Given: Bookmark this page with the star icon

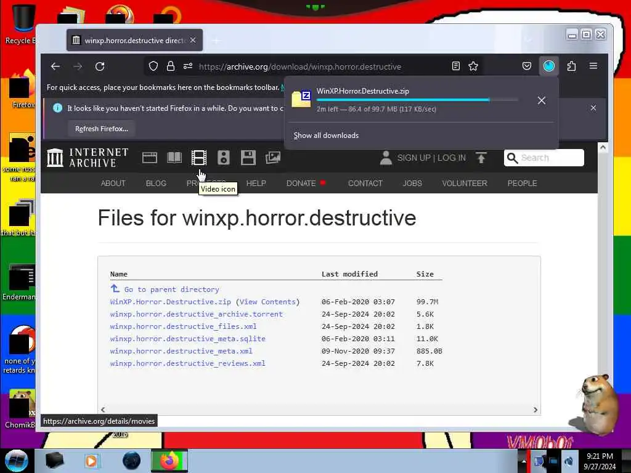Looking at the screenshot, I should tap(473, 66).
